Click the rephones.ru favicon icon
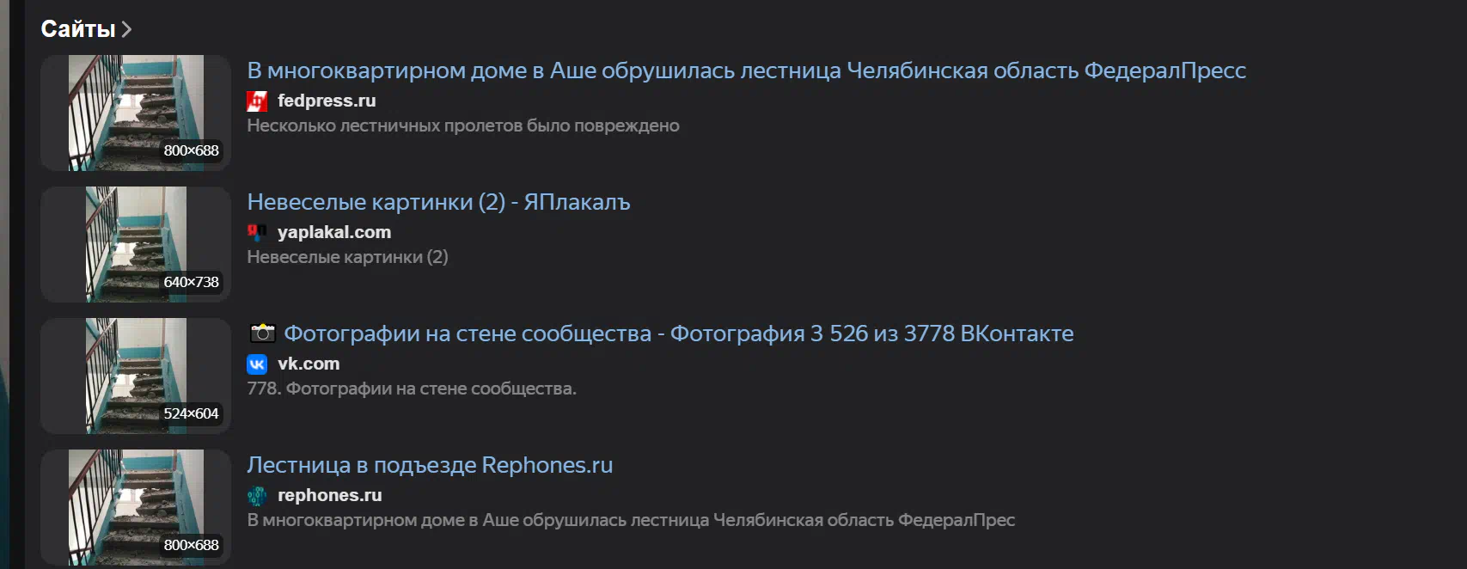Screen dimensions: 1467x569 257,496
